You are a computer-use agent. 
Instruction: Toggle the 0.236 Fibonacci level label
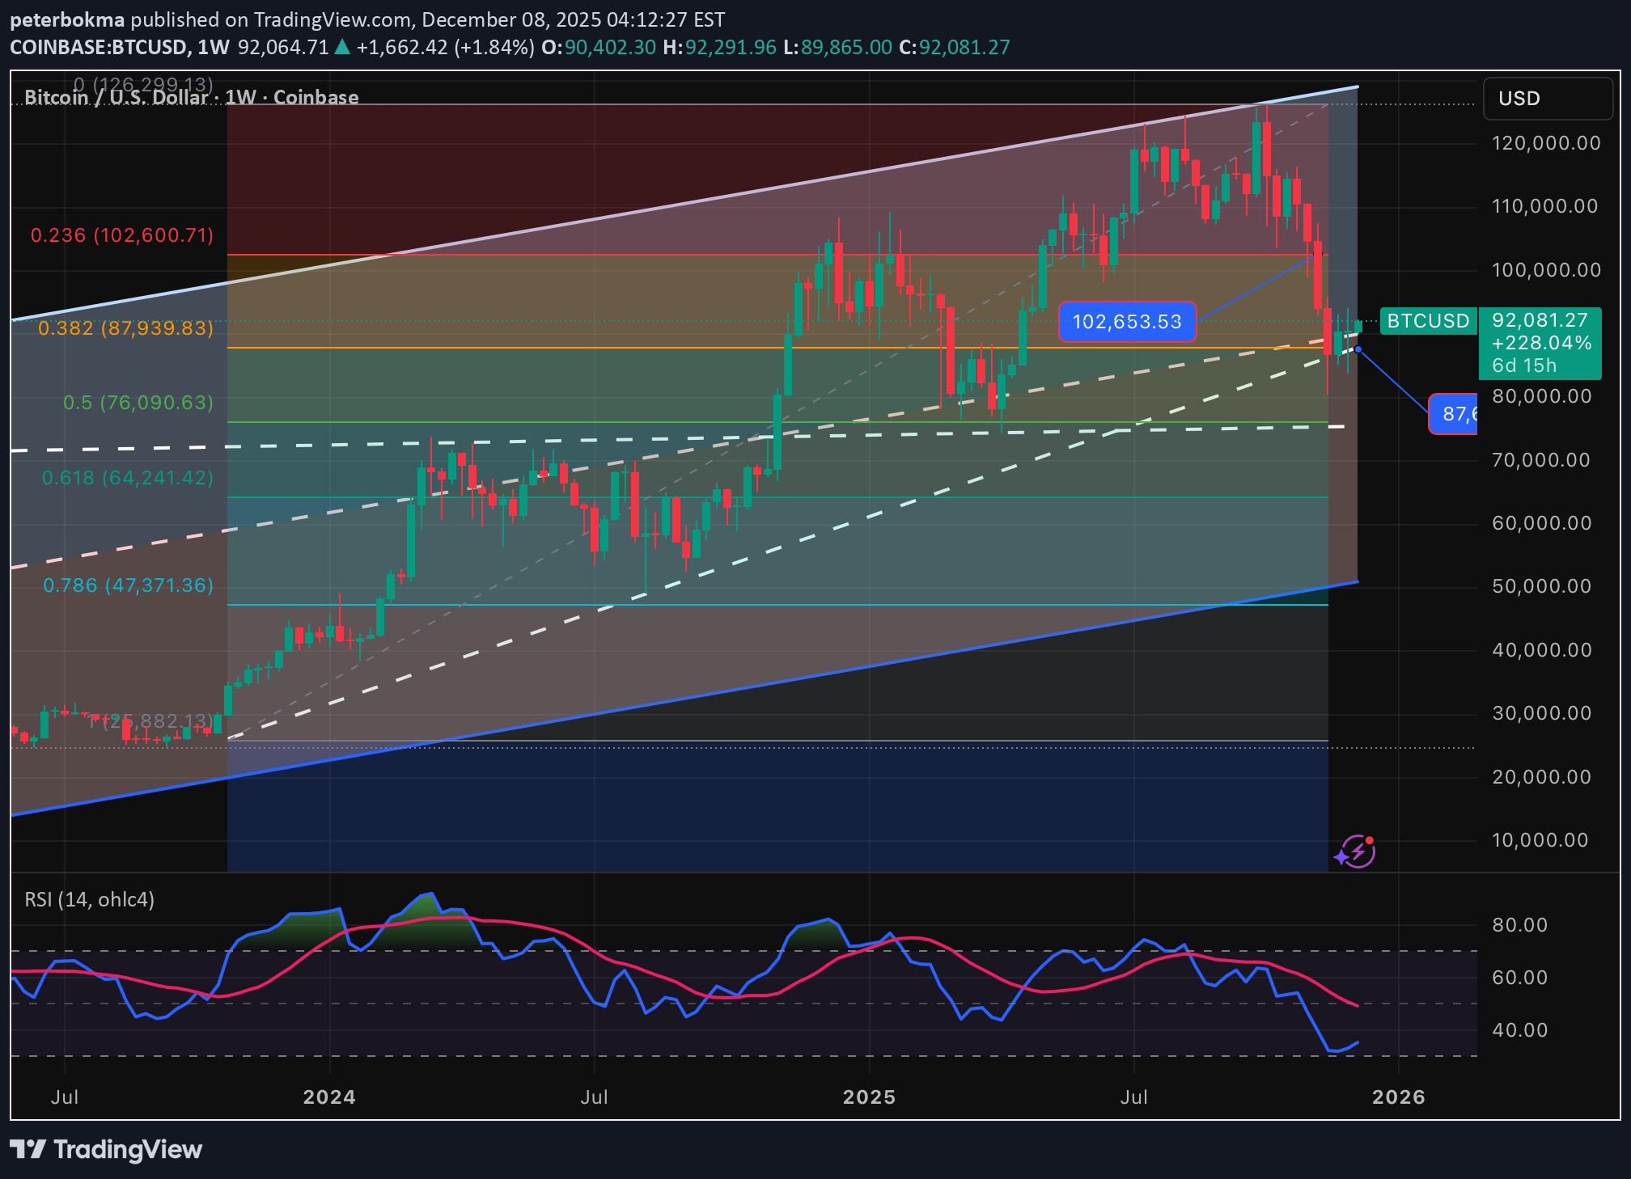pyautogui.click(x=121, y=235)
